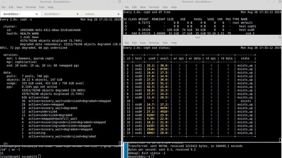Click 'Bytes per second: sent 0.3' line
This screenshot has width=282, height=158.
(162, 150)
